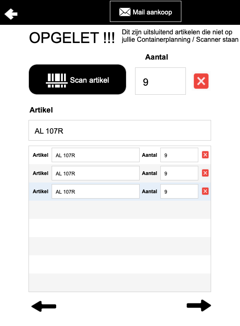Edit Aantal field in third list row
This screenshot has width=240, height=326.
179,191
